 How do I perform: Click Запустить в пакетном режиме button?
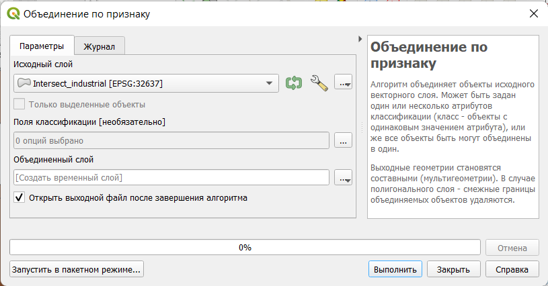click(x=77, y=269)
